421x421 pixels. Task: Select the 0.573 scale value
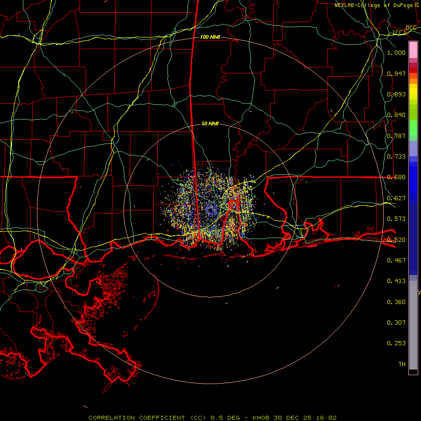396,219
